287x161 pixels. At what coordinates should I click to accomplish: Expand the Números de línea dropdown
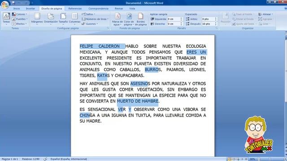[95, 19]
